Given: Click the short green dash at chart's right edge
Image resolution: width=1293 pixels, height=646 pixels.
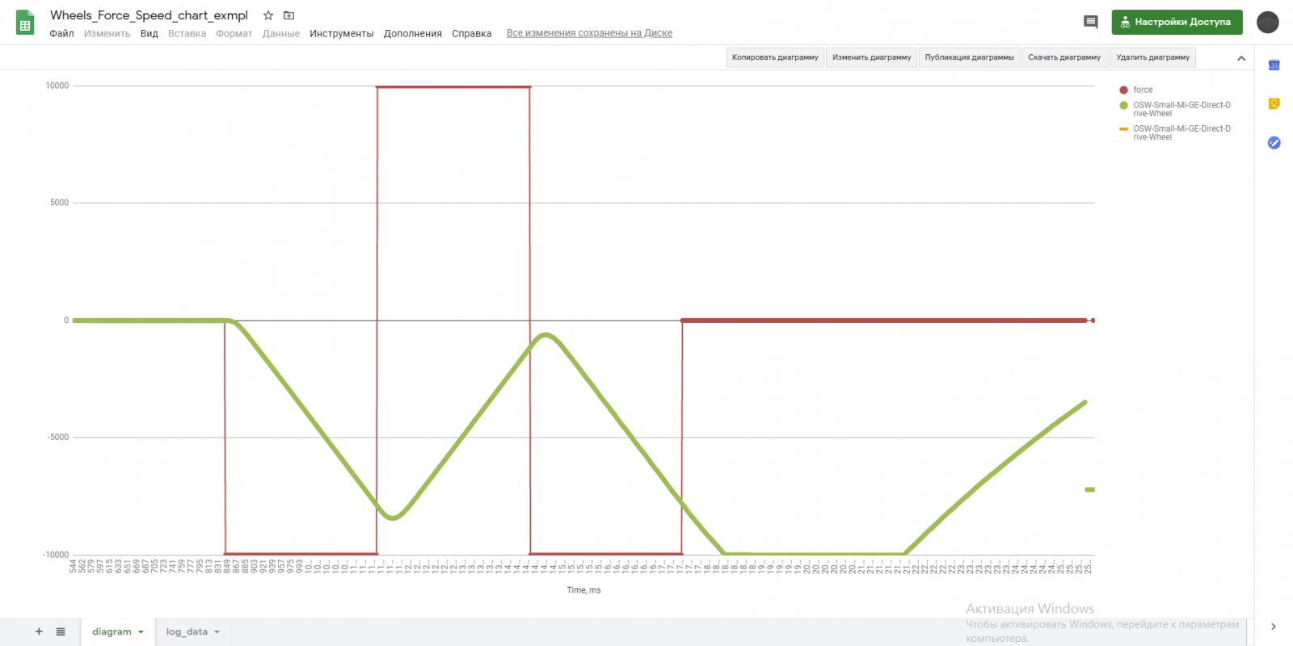Looking at the screenshot, I should click(x=1089, y=489).
